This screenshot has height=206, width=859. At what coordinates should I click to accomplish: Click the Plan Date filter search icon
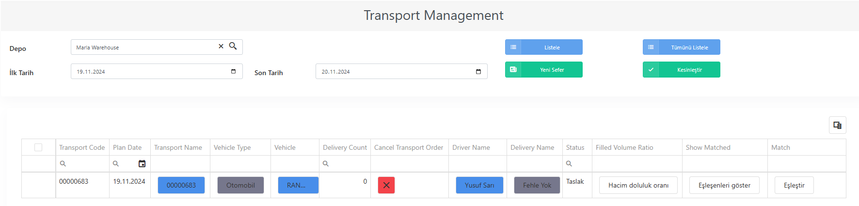pos(115,164)
